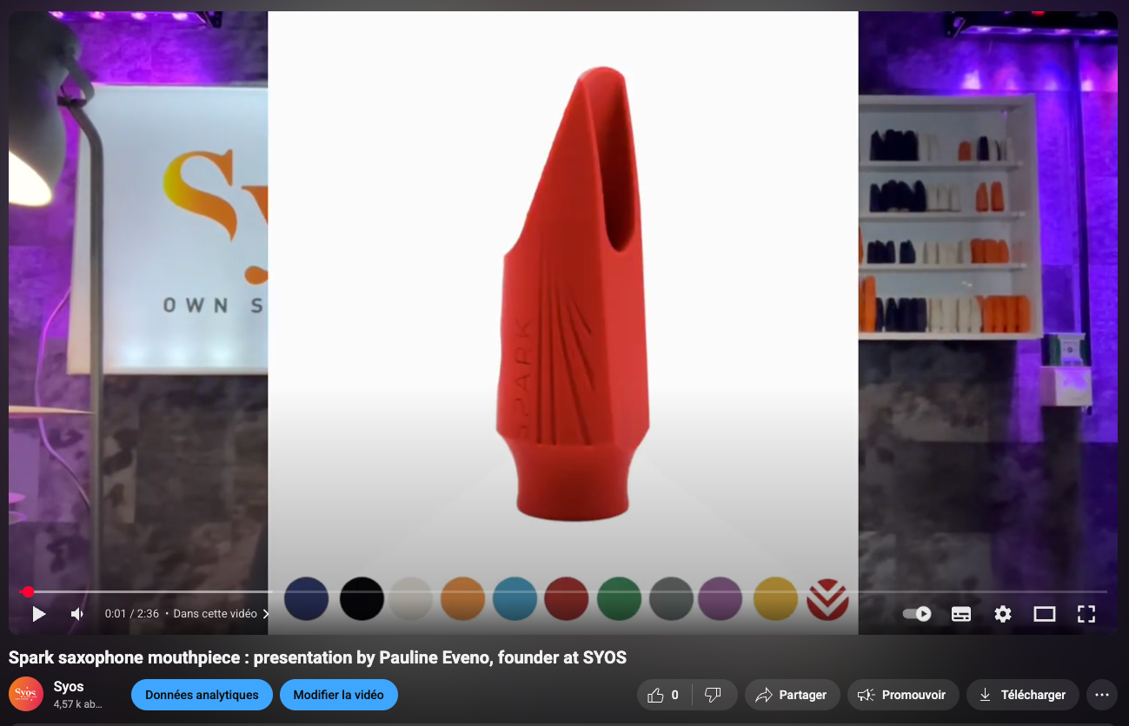Screen dimensions: 1129x726
Task: Open the more actions three-dot menu
Action: [x=1102, y=695]
